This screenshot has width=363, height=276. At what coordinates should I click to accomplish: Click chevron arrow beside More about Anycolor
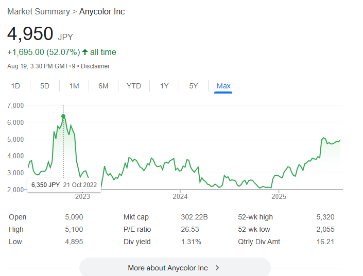[x=217, y=268]
